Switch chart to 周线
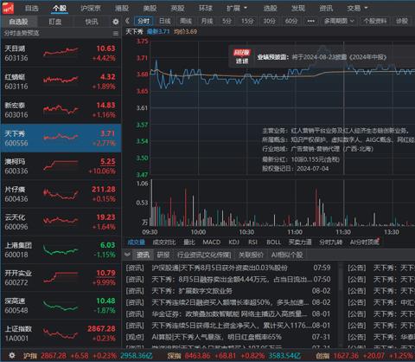Screen dimensions: 415x362 click(186, 22)
